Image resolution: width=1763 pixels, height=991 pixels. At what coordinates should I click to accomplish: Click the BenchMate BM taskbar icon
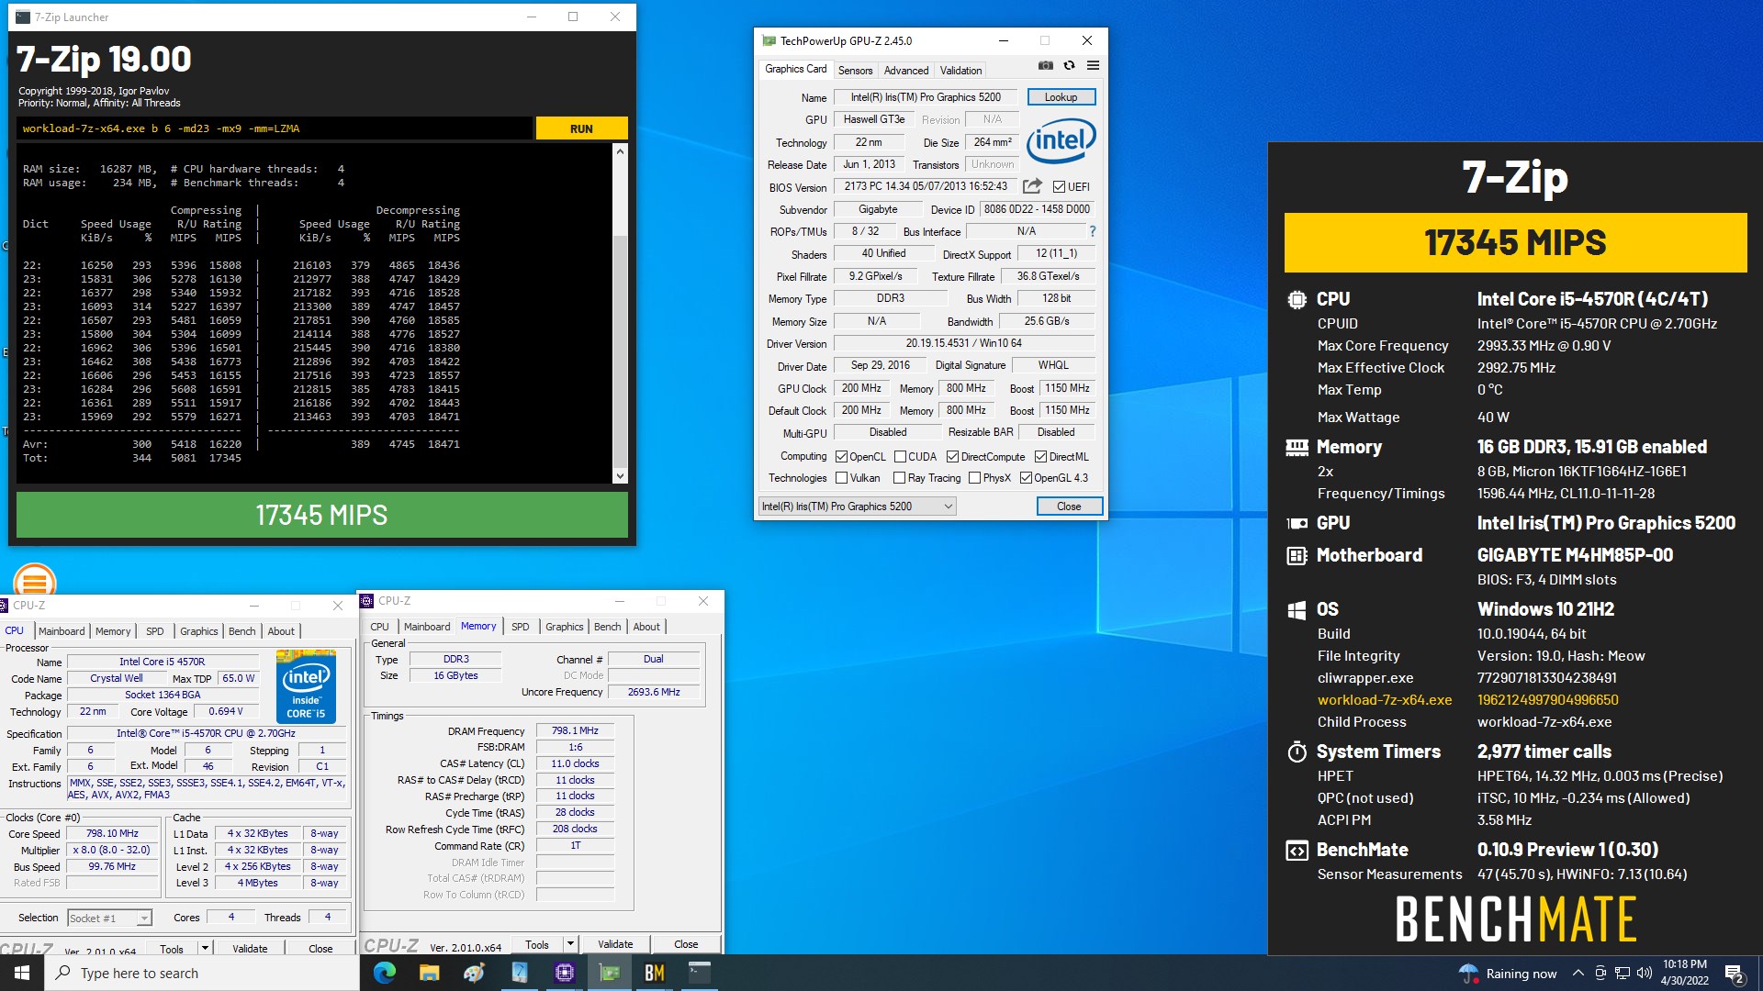[655, 973]
